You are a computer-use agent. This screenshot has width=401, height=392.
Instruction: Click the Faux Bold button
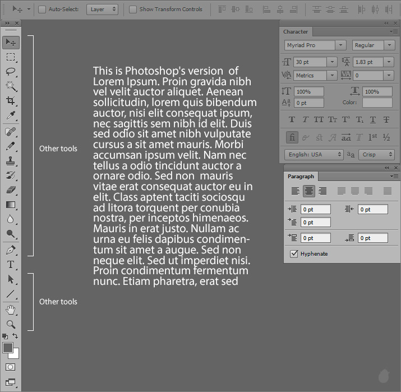click(292, 119)
